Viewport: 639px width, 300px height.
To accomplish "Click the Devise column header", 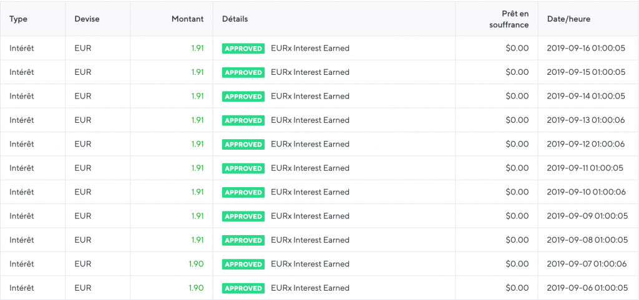I will coord(87,19).
